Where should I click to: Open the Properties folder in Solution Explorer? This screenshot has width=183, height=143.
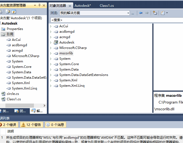(15, 29)
